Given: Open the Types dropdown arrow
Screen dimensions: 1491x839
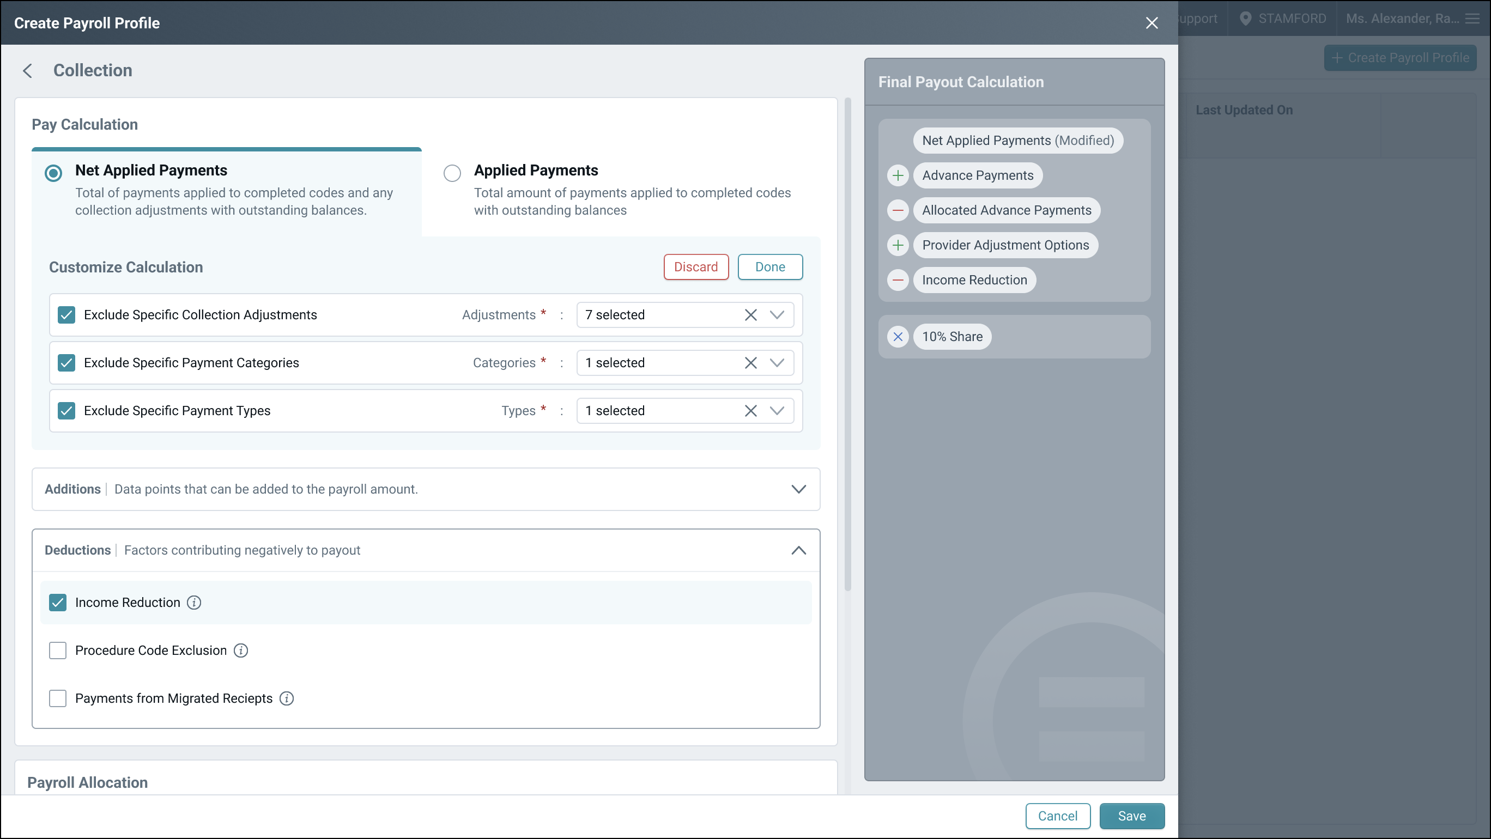Looking at the screenshot, I should 777,411.
